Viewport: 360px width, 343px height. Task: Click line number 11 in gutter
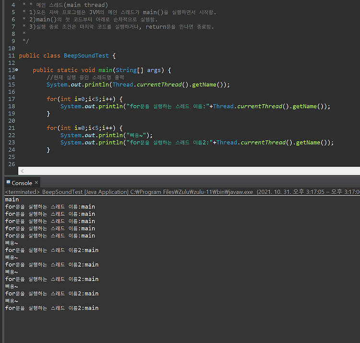(12, 56)
